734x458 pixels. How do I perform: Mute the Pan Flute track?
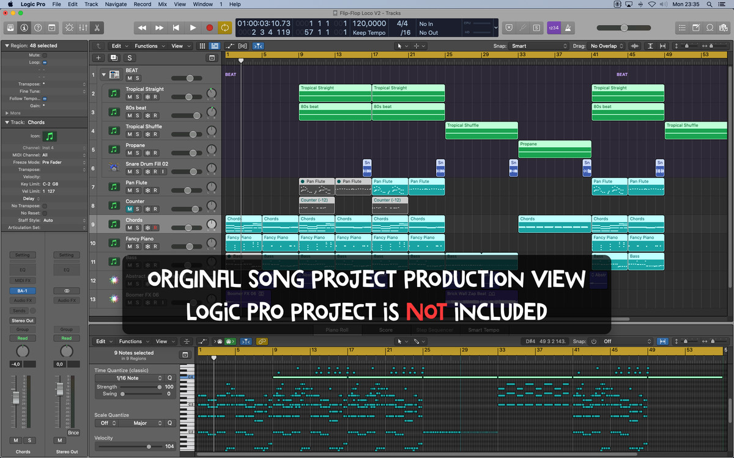click(129, 191)
